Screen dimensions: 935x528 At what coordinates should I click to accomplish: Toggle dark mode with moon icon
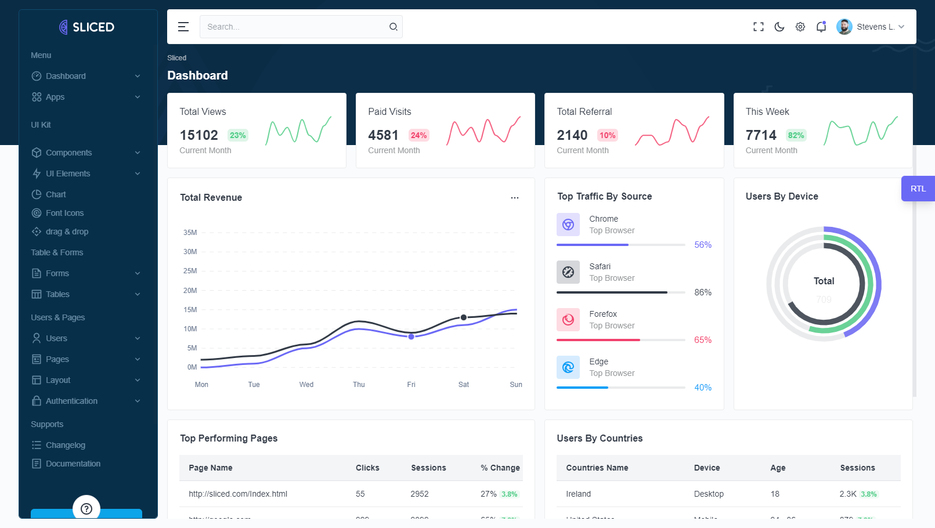coord(779,27)
